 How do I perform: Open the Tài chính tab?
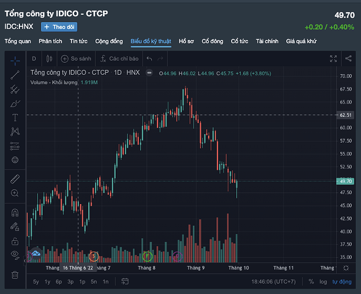pos(267,41)
